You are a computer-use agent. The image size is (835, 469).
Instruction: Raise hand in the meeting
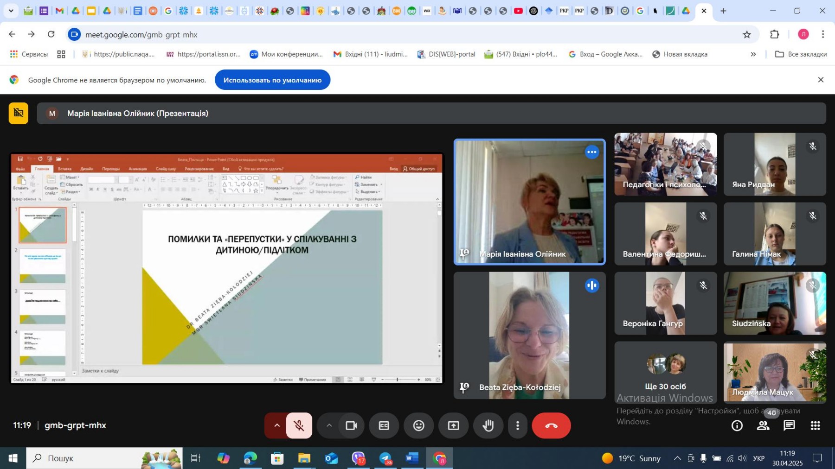pyautogui.click(x=488, y=425)
